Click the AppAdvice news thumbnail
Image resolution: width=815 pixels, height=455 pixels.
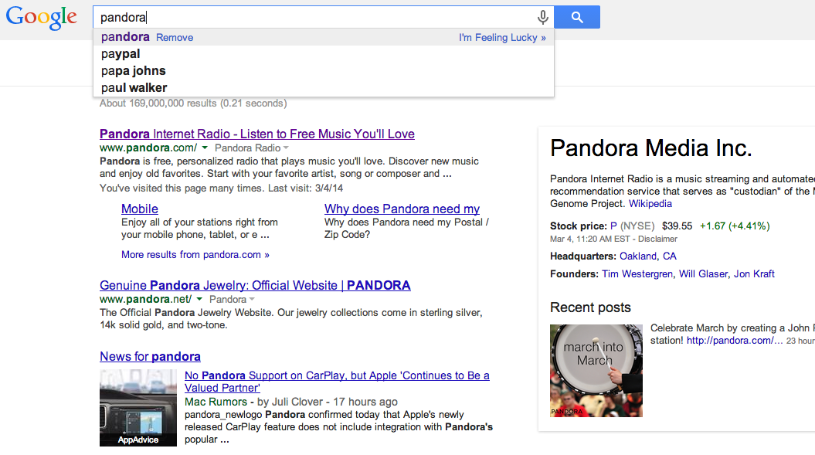138,408
